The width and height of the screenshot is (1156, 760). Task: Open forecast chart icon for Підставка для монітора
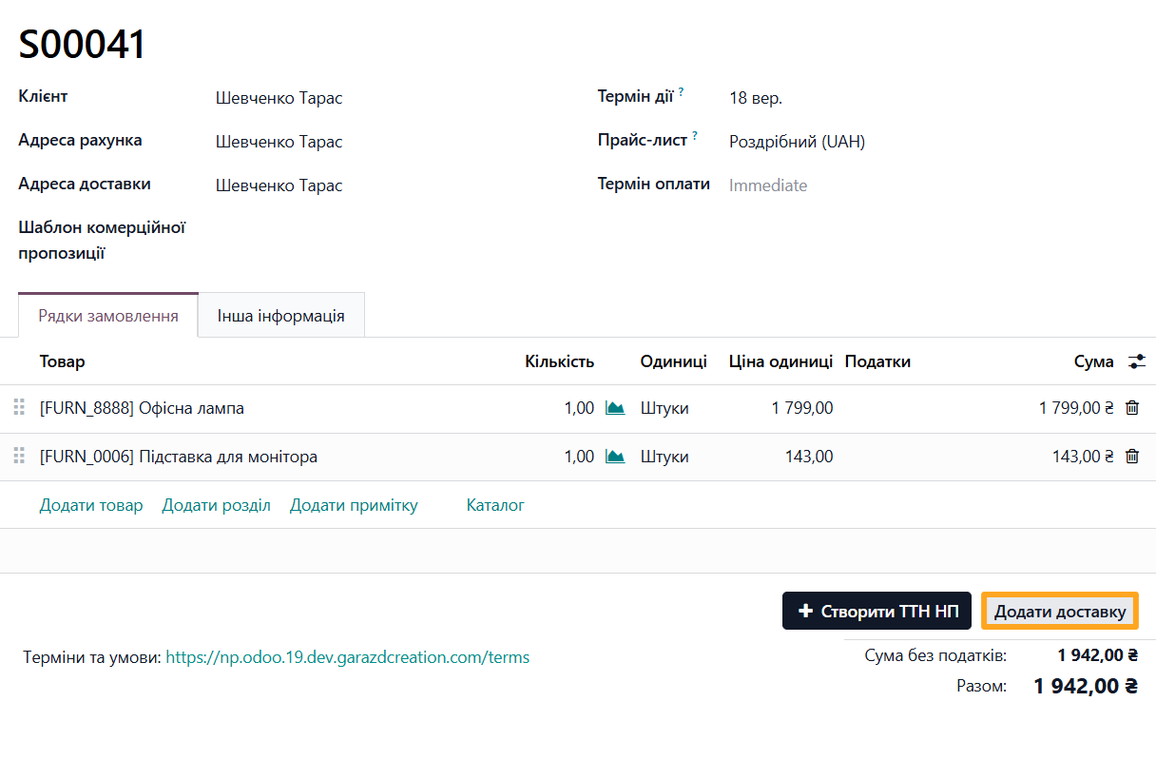(x=615, y=457)
